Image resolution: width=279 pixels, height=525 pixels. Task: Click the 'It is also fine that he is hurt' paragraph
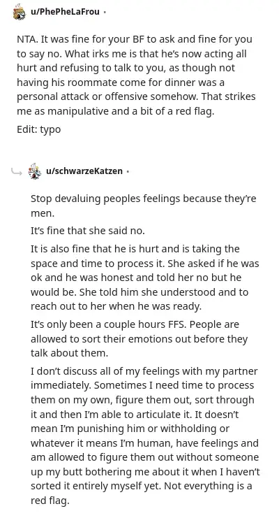click(x=144, y=278)
